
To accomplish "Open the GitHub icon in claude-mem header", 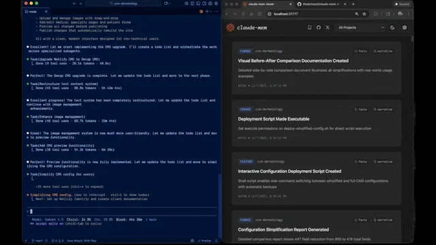I will (x=319, y=27).
